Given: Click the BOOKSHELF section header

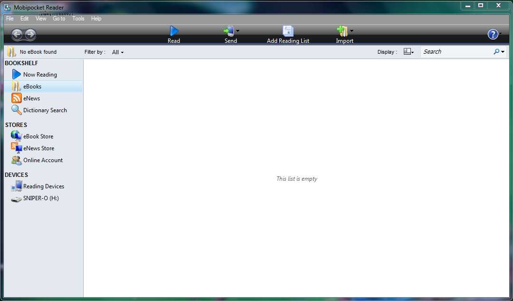Looking at the screenshot, I should click(x=21, y=63).
